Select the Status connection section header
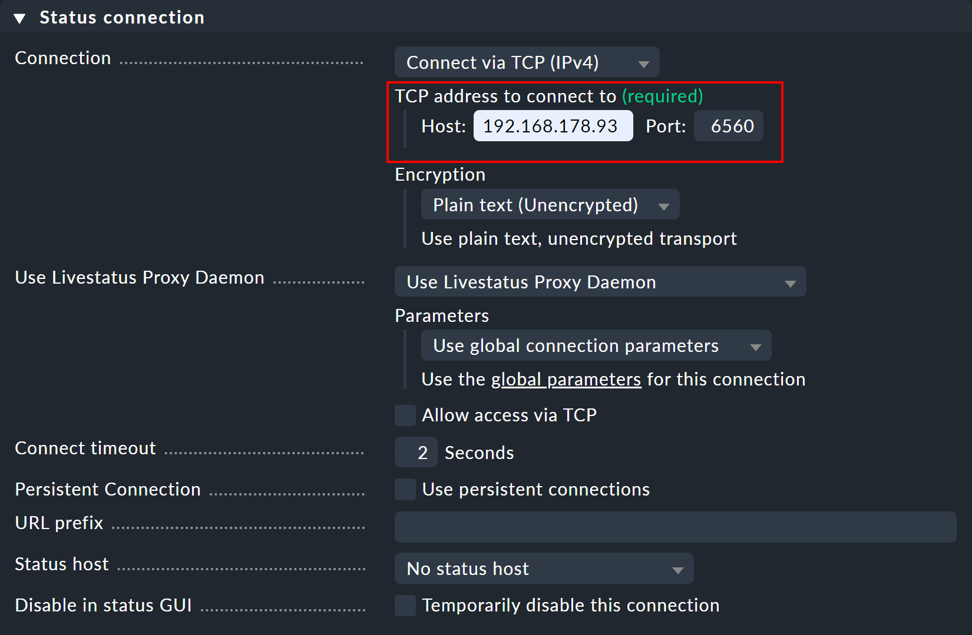 click(121, 17)
